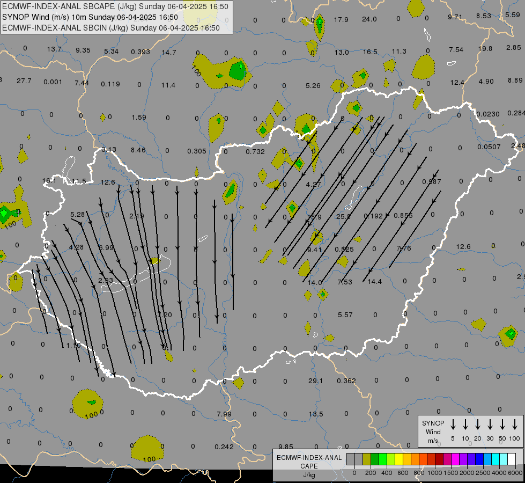Click the 20 m/s wind arrow in legend

click(478, 424)
